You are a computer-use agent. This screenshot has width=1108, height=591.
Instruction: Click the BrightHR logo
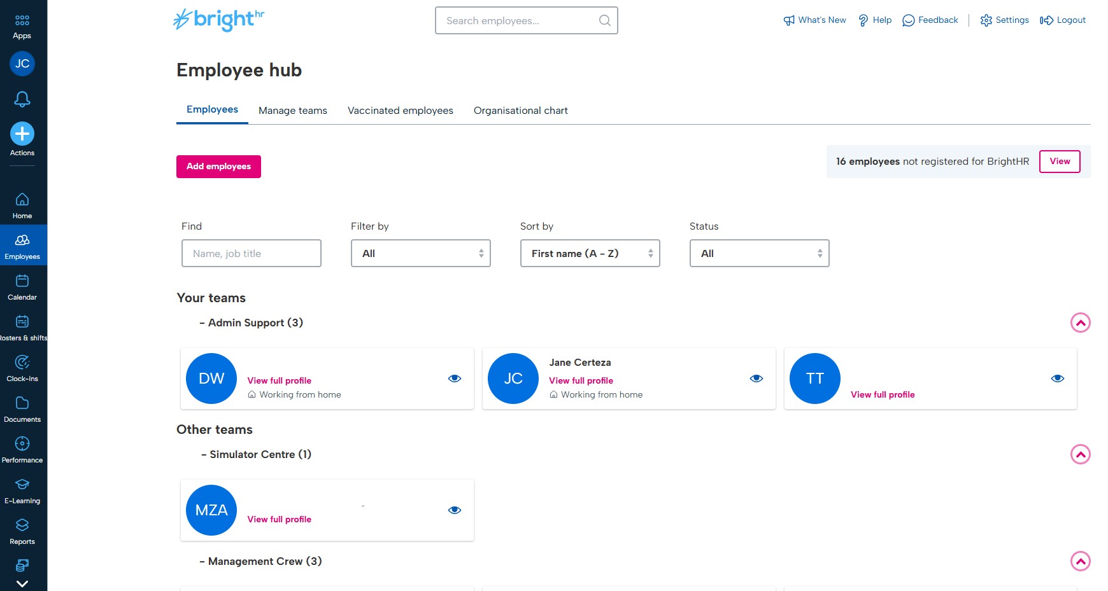click(x=218, y=20)
